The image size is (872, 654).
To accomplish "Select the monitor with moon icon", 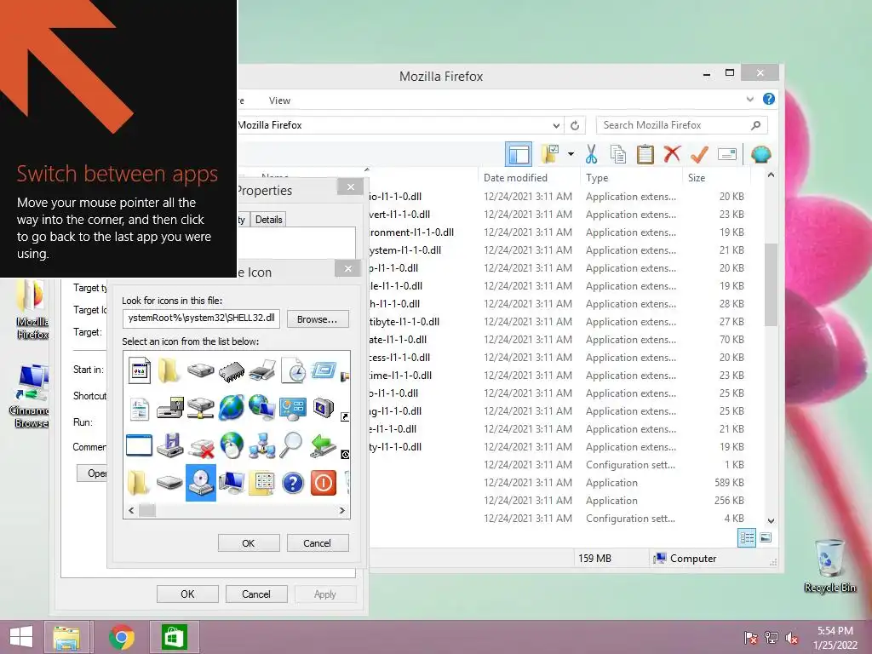I will coord(323,408).
